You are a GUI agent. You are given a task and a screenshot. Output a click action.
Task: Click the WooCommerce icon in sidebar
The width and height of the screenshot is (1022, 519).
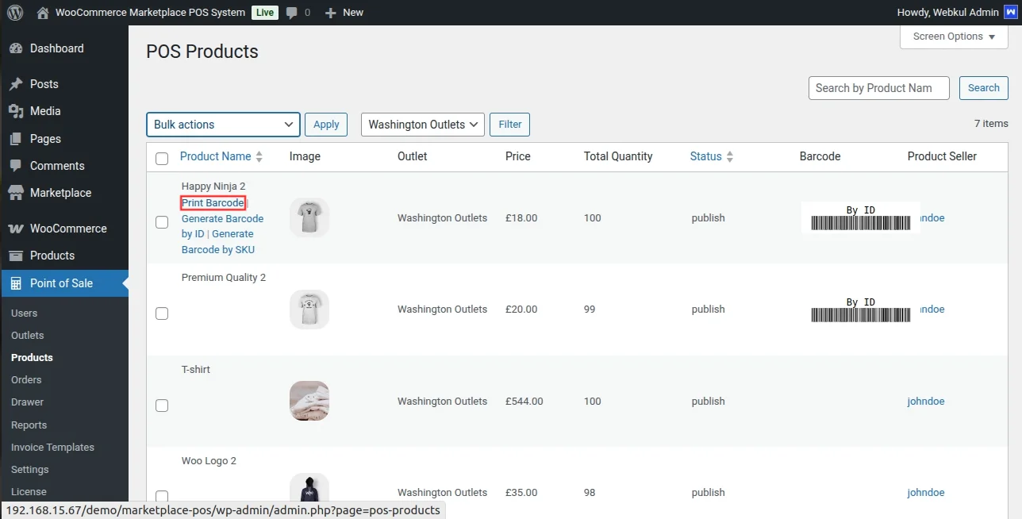(x=16, y=229)
